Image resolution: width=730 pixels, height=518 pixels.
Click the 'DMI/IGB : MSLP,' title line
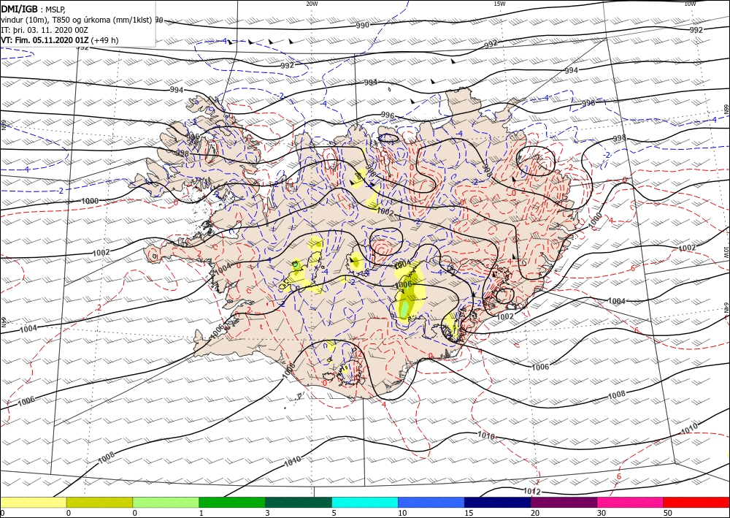coord(33,9)
